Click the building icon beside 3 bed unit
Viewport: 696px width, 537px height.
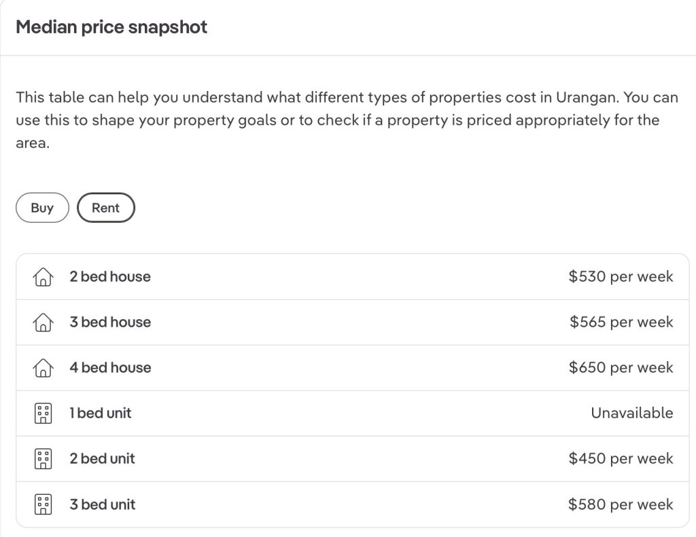click(x=43, y=504)
